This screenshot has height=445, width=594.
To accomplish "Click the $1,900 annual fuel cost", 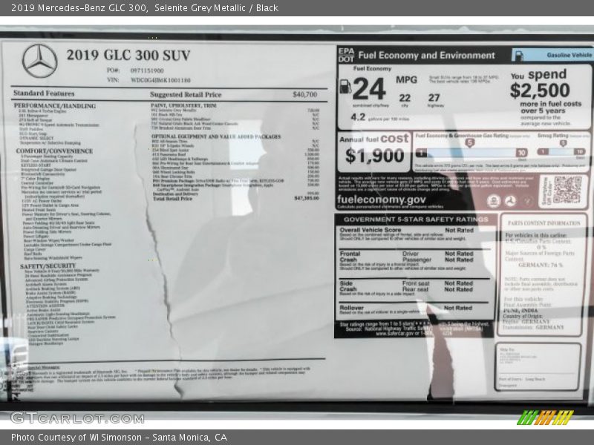I will pyautogui.click(x=375, y=156).
